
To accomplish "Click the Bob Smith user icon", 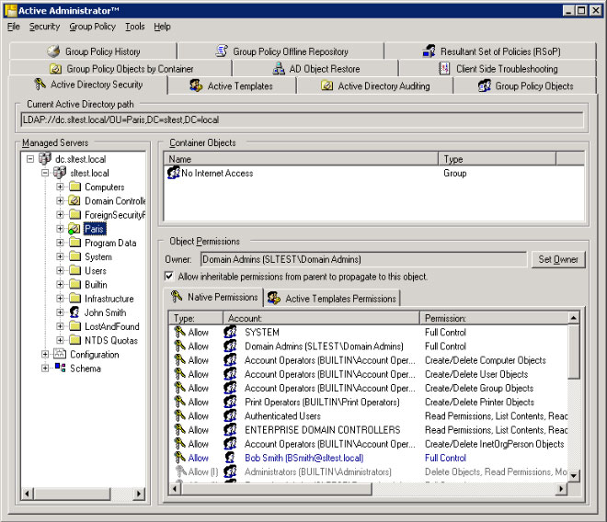I will tap(230, 458).
